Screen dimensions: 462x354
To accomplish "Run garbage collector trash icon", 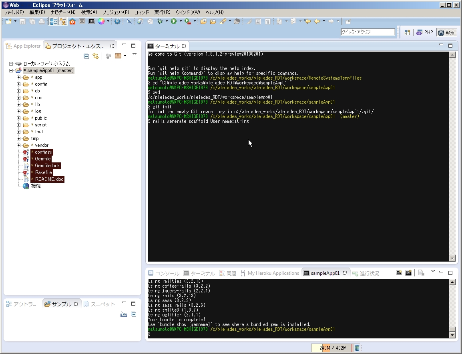I will coord(357,348).
